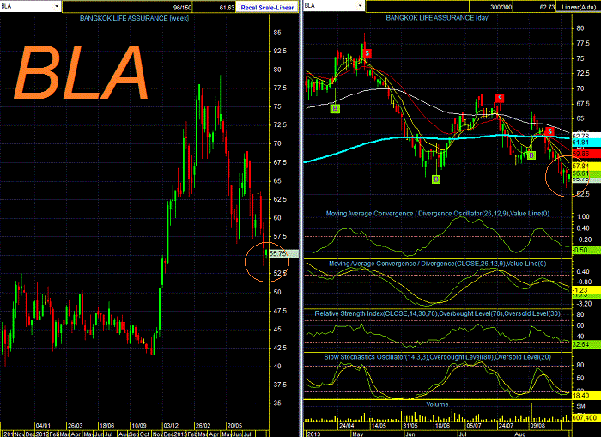Click the red S sell marker in August
601x437 pixels.
tap(549, 131)
